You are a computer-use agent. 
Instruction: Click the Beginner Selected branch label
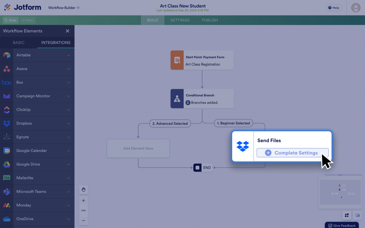pos(234,123)
